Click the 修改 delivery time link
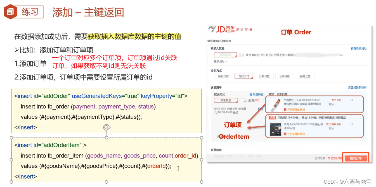Image resolution: width=376 pixels, height=187 pixels. click(x=261, y=108)
